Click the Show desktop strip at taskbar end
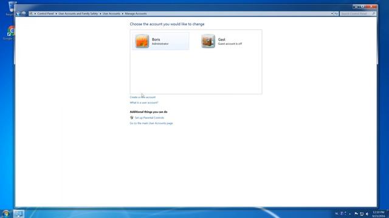The height and width of the screenshot is (218, 389). point(388,214)
